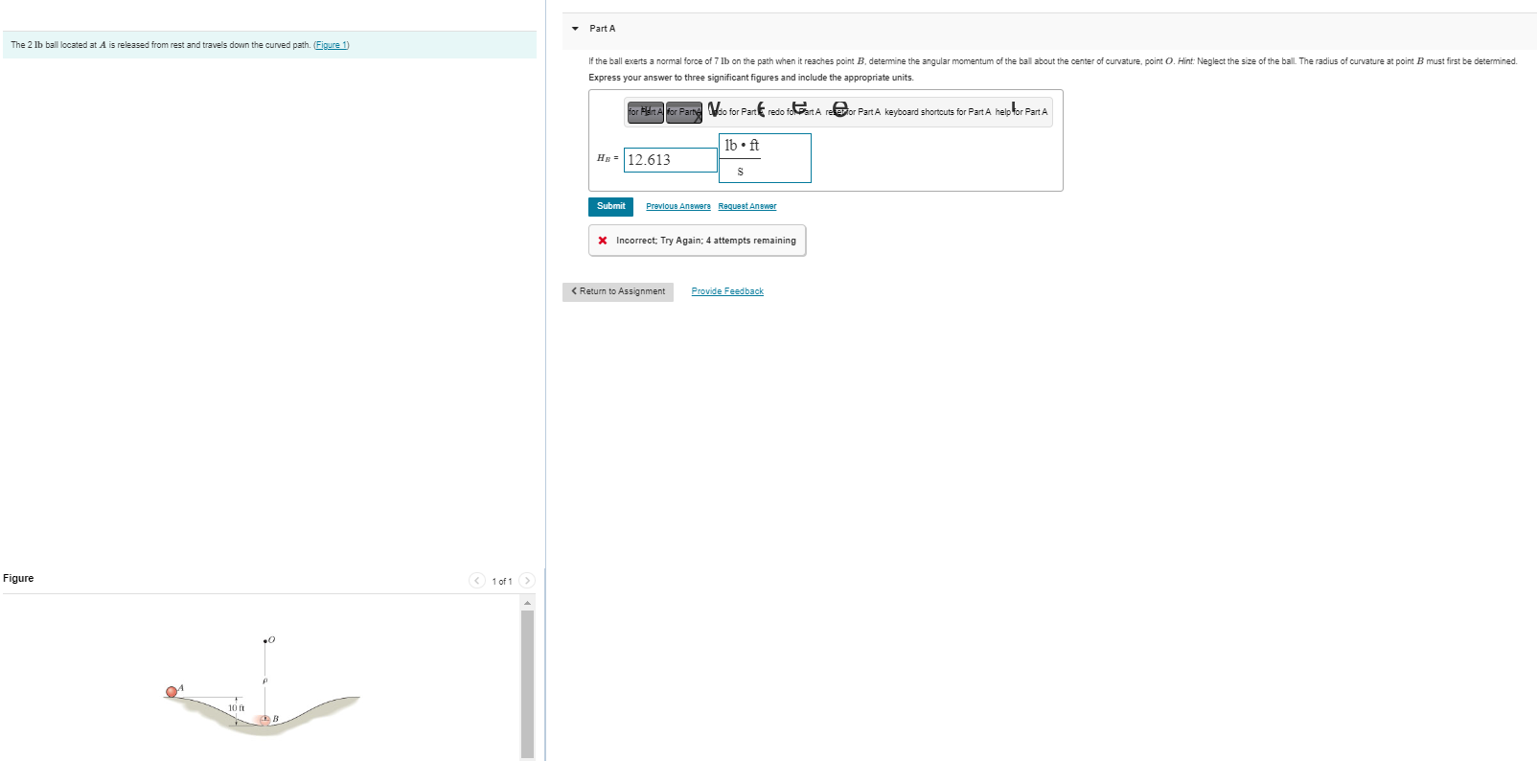The width and height of the screenshot is (1537, 761).
Task: Redo the edit for Part A
Action: (793, 112)
